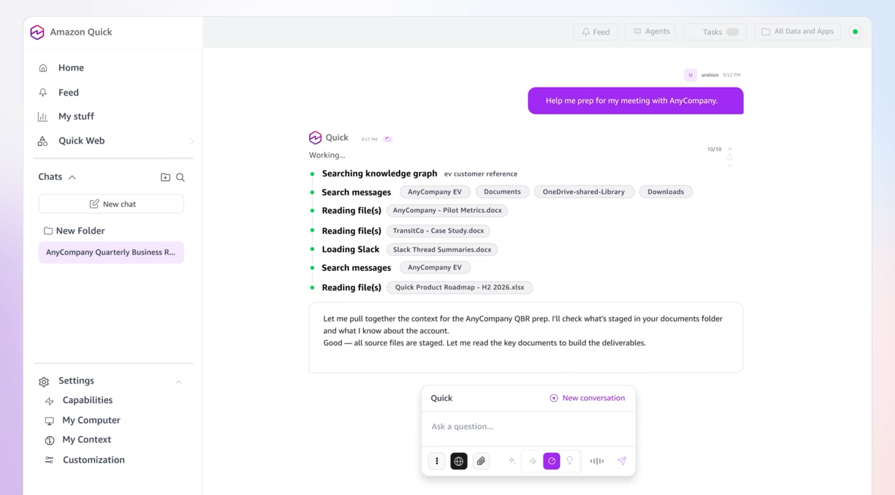Click the search chats magnifier icon
Viewport: 895px width, 495px height.
coord(180,177)
